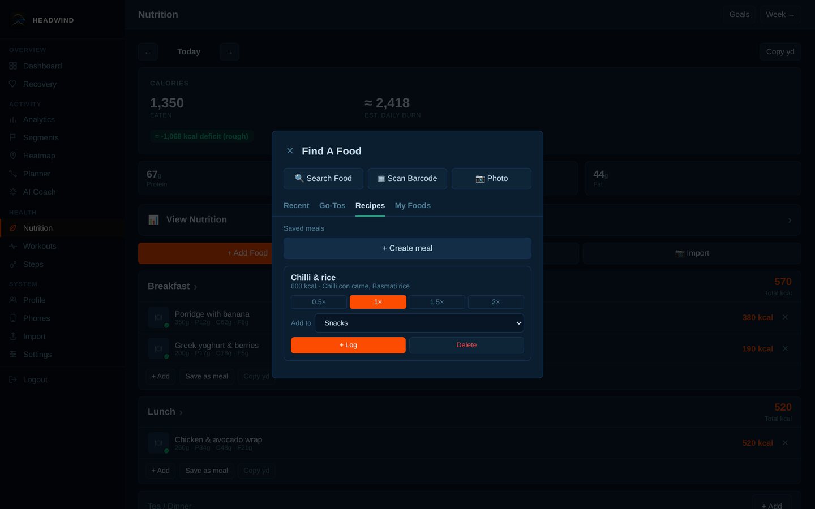Click Porridge with banana food icon
Screen dimensions: 815x509
coord(158,317)
